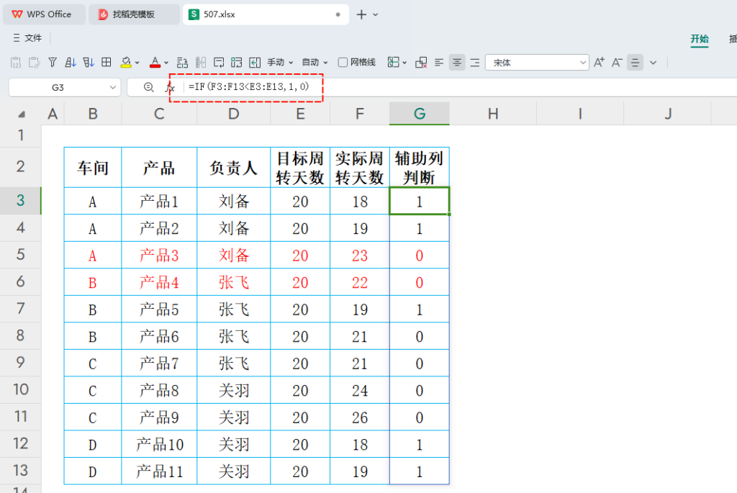Decrease font size with A- icon
Screen dimensions: 737x493
617,63
